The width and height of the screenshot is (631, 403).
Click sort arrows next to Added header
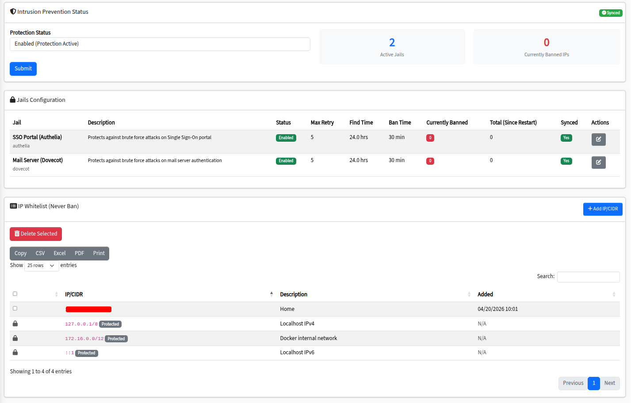[614, 294]
